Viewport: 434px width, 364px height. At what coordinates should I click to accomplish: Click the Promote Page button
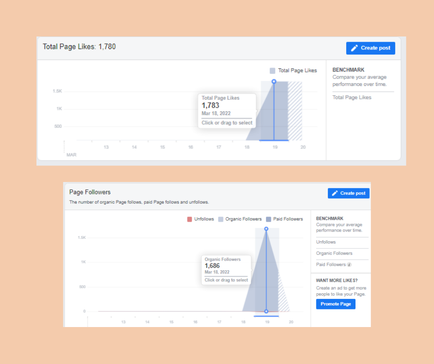pyautogui.click(x=336, y=304)
